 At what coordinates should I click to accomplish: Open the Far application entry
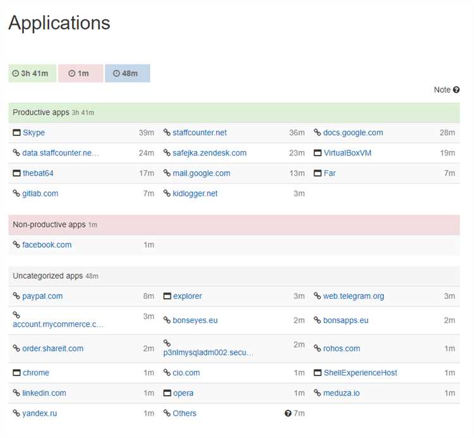point(329,173)
